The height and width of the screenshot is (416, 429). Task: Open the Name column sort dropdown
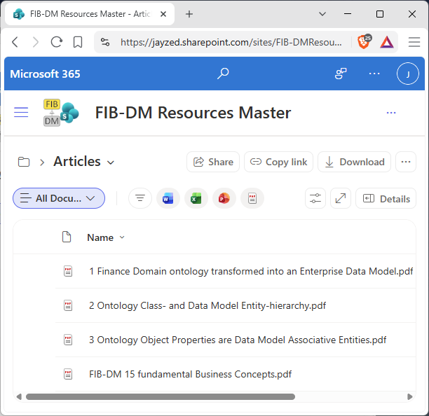[x=122, y=237]
